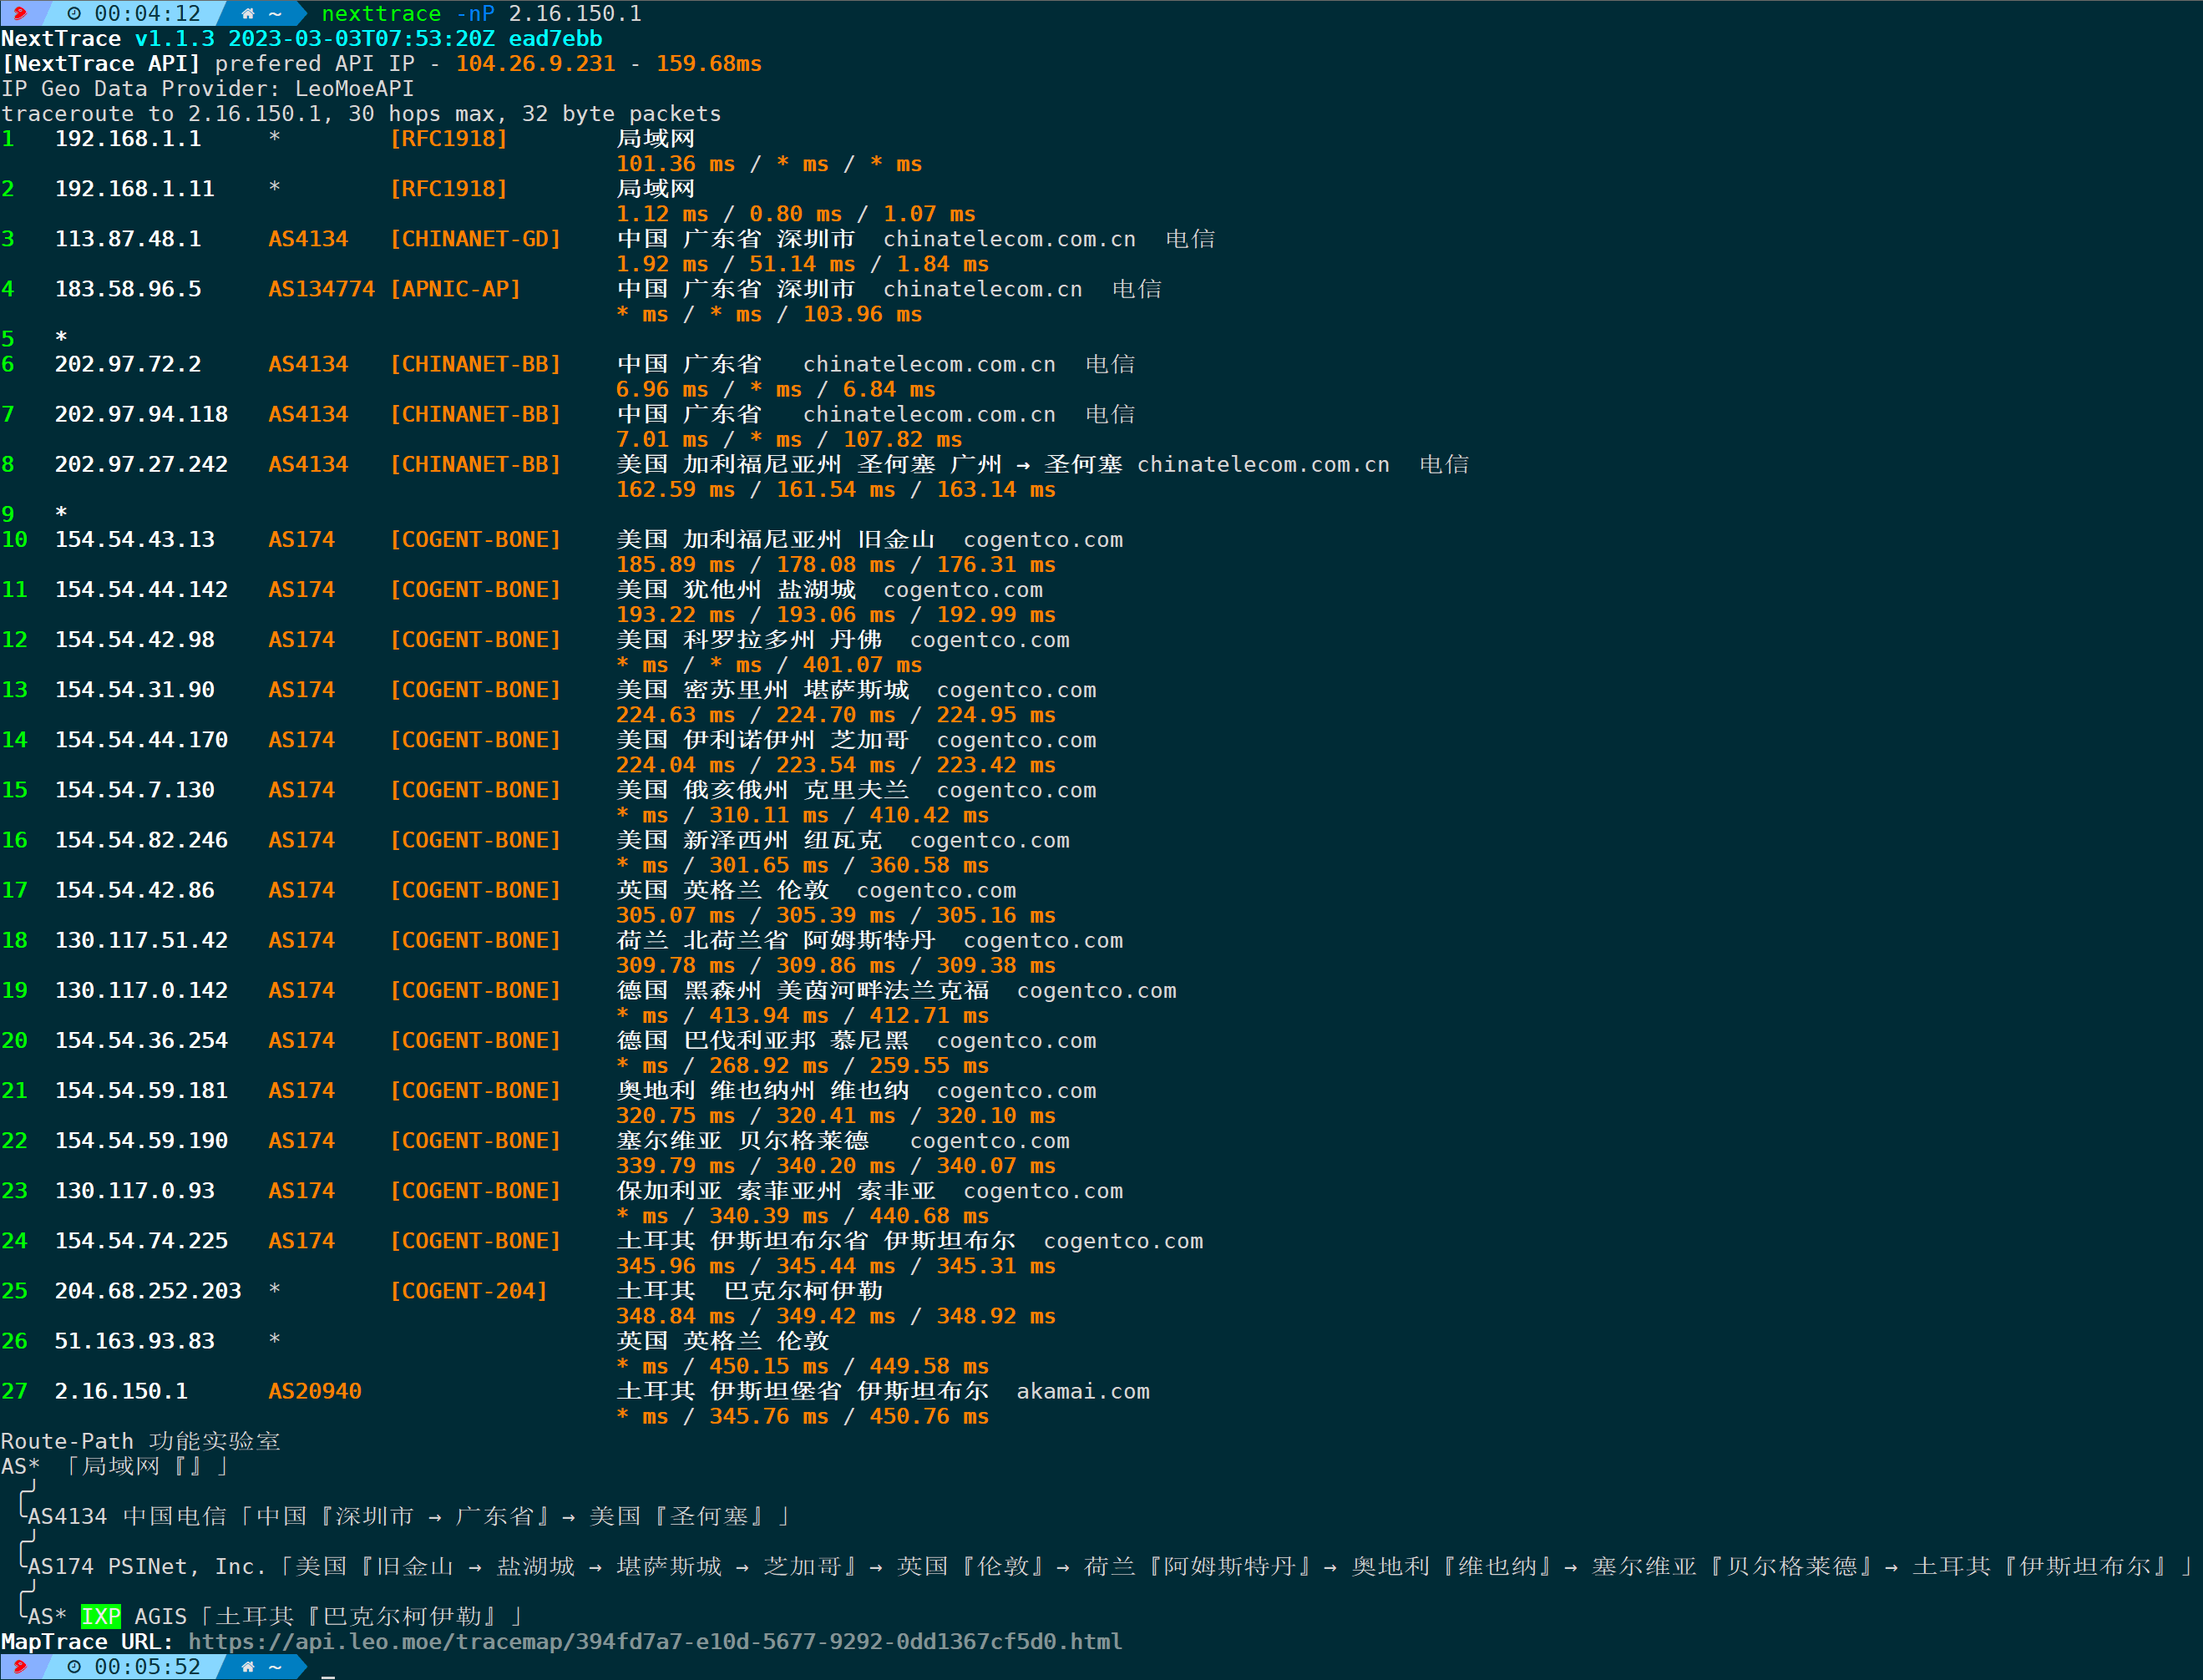Select IP address 154.54.31.90
2203x1680 pixels.
[x=134, y=689]
